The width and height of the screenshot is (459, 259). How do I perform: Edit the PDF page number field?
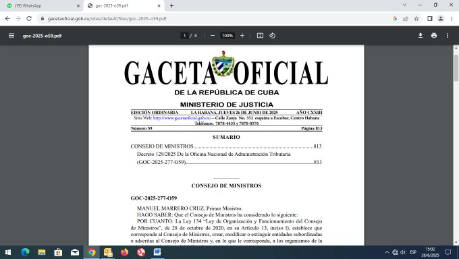coord(184,36)
